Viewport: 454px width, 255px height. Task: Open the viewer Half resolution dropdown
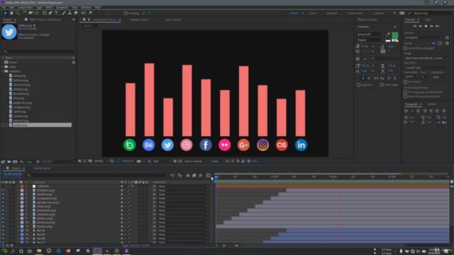click(x=162, y=161)
